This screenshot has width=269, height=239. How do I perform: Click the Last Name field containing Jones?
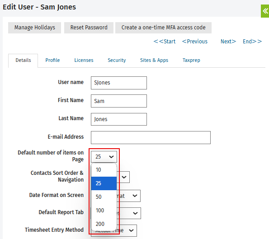[119, 119]
